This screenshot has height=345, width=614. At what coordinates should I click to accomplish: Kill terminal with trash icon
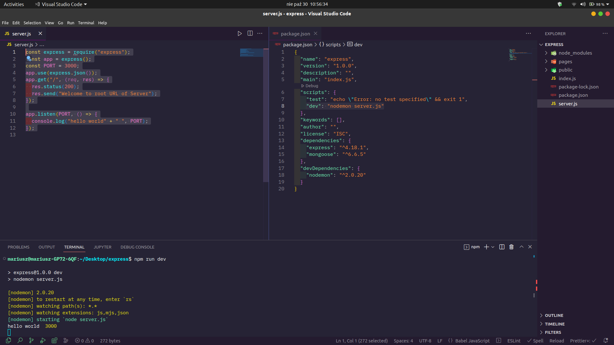pyautogui.click(x=511, y=247)
